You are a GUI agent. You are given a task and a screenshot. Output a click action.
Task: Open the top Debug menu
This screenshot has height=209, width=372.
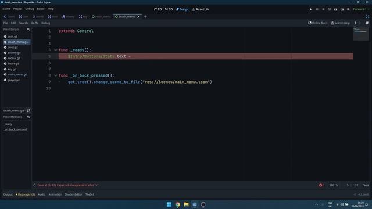(x=30, y=9)
